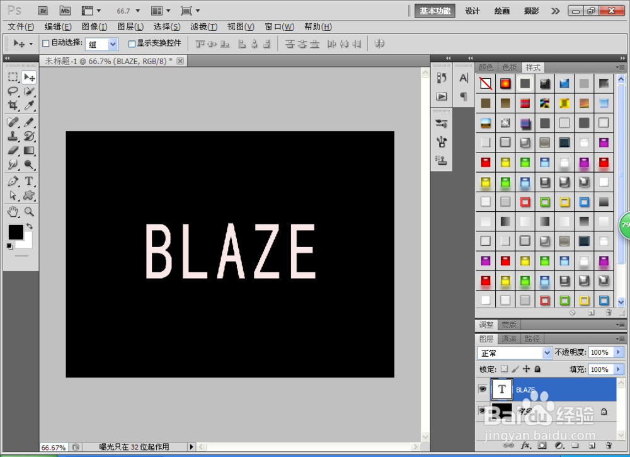This screenshot has height=457, width=630.
Task: Apply the no-style default swatch
Action: tap(485, 83)
